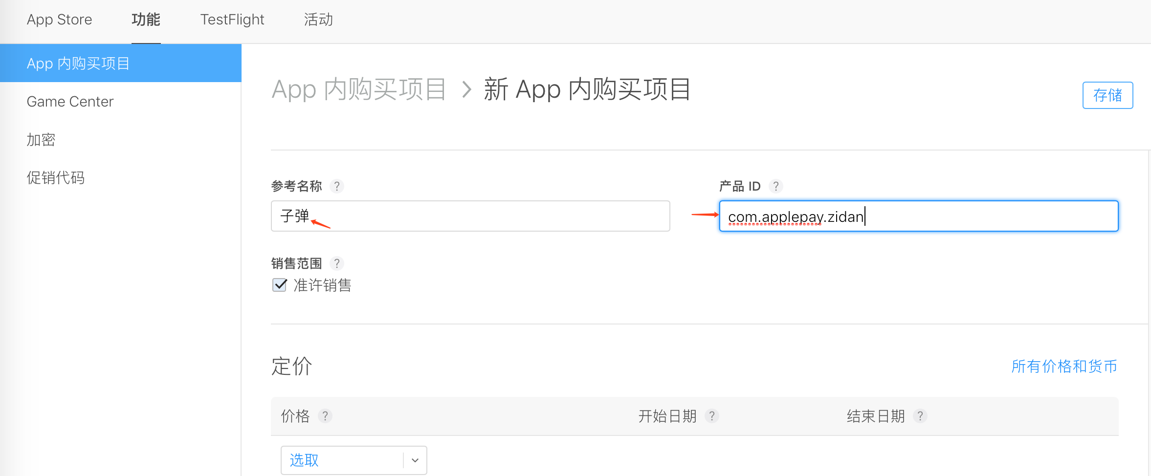Open help for 销售范围 section

point(336,263)
